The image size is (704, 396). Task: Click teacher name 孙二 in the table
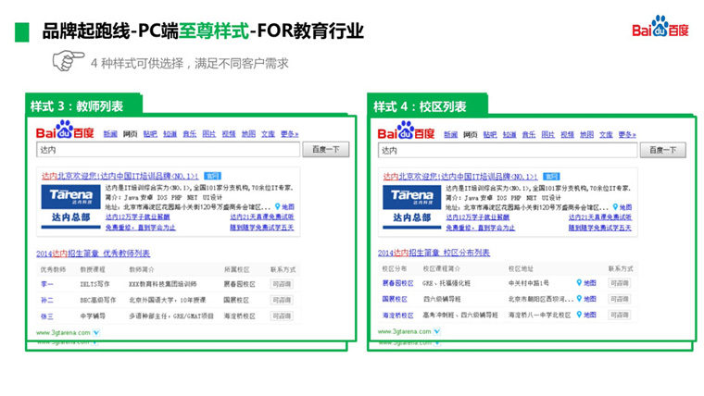coord(46,300)
